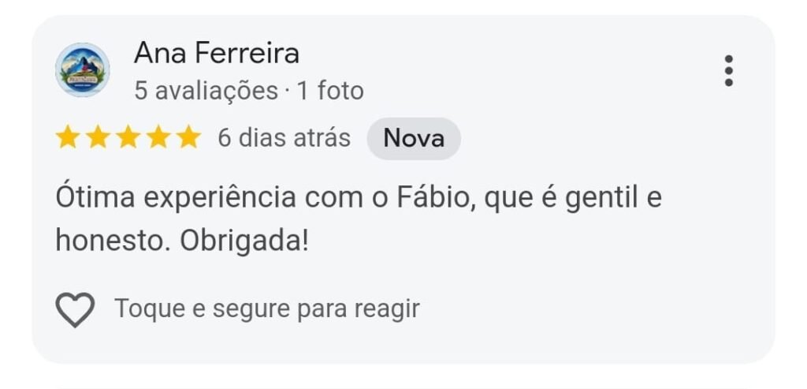Click the name "Fábio" in the review

click(435, 199)
